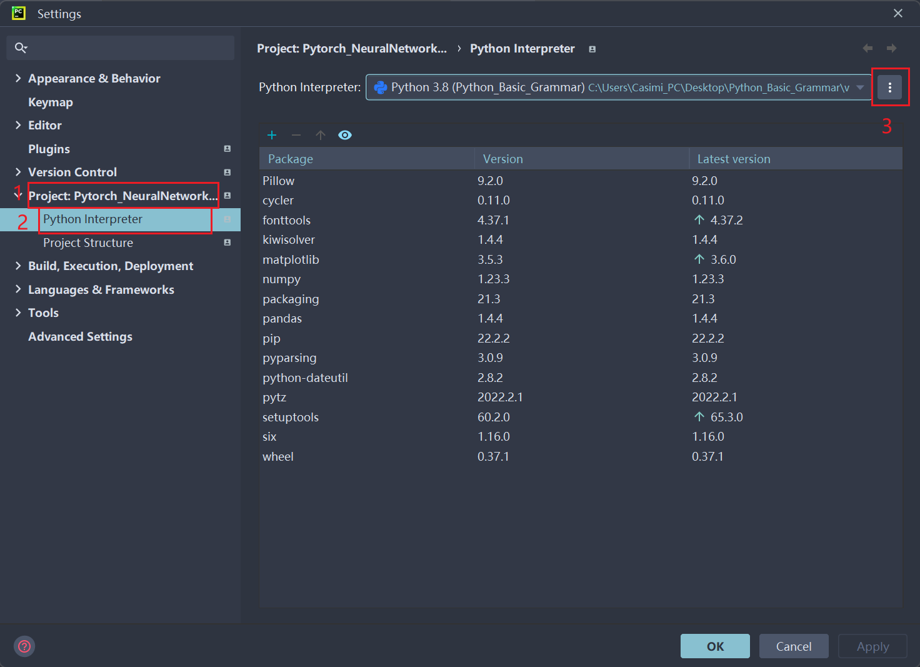The height and width of the screenshot is (667, 920).
Task: Click the Cancel button
Action: pyautogui.click(x=794, y=646)
